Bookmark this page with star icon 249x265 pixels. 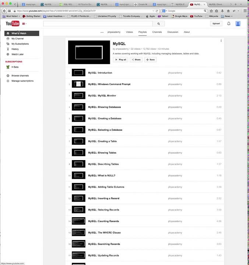click(211, 11)
